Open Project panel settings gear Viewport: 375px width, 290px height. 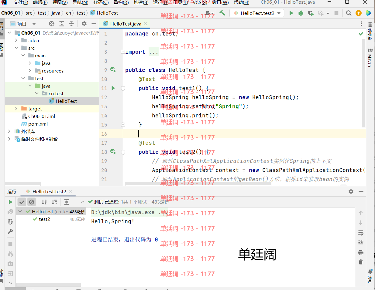(84, 24)
